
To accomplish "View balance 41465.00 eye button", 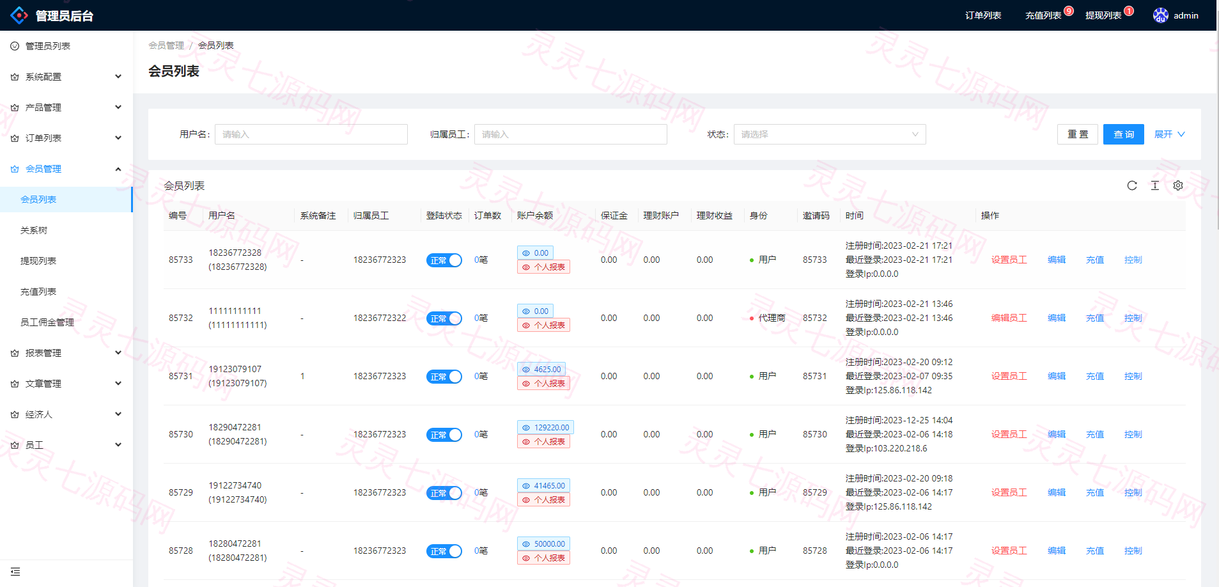I will click(543, 485).
